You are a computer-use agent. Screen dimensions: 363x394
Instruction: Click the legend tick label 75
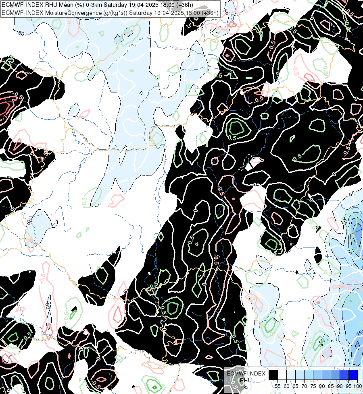pyautogui.click(x=313, y=386)
